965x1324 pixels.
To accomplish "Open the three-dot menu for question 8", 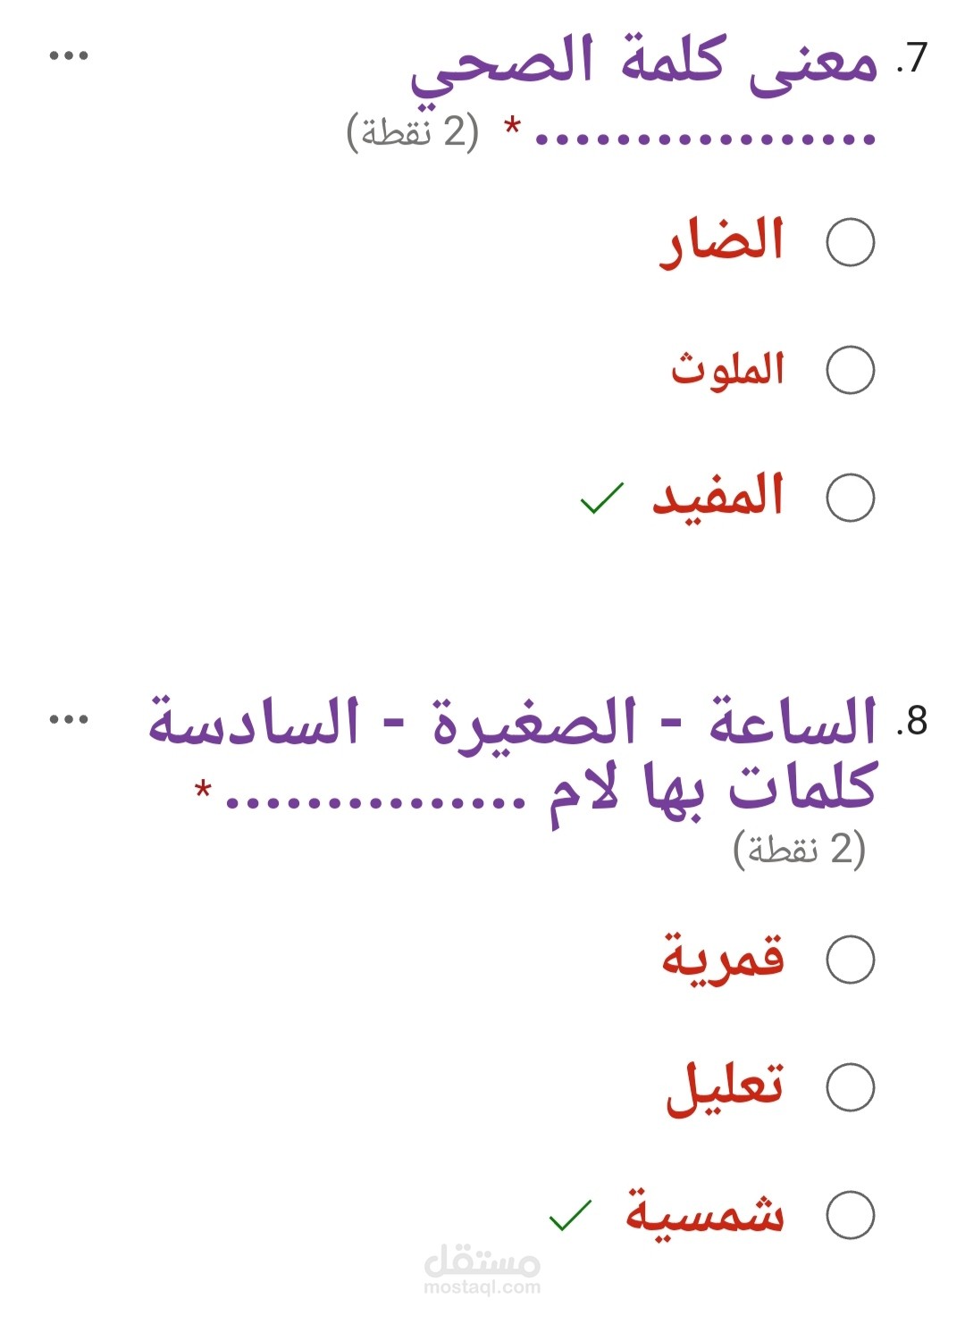I will tap(69, 719).
